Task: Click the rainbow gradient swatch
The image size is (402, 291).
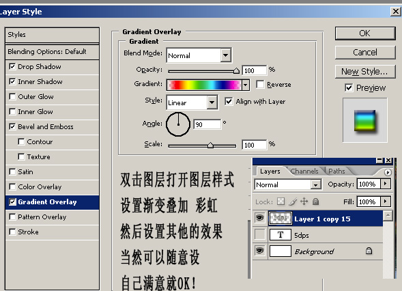Action: (x=204, y=85)
